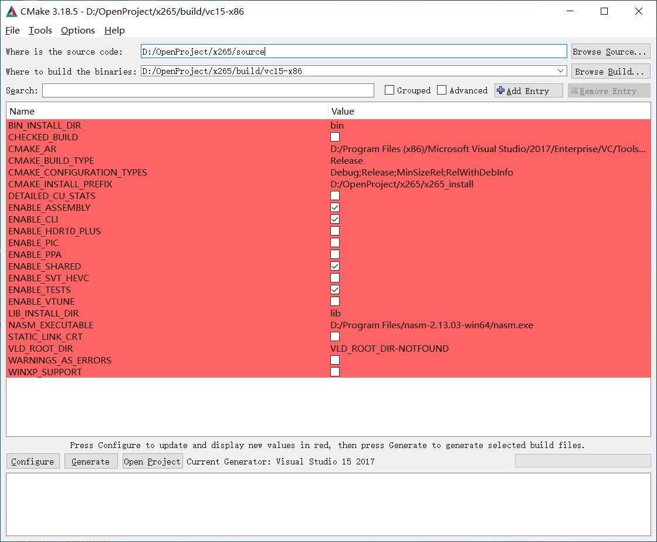Uncheck ENABLE_TESTS option
The image size is (657, 542).
point(335,290)
